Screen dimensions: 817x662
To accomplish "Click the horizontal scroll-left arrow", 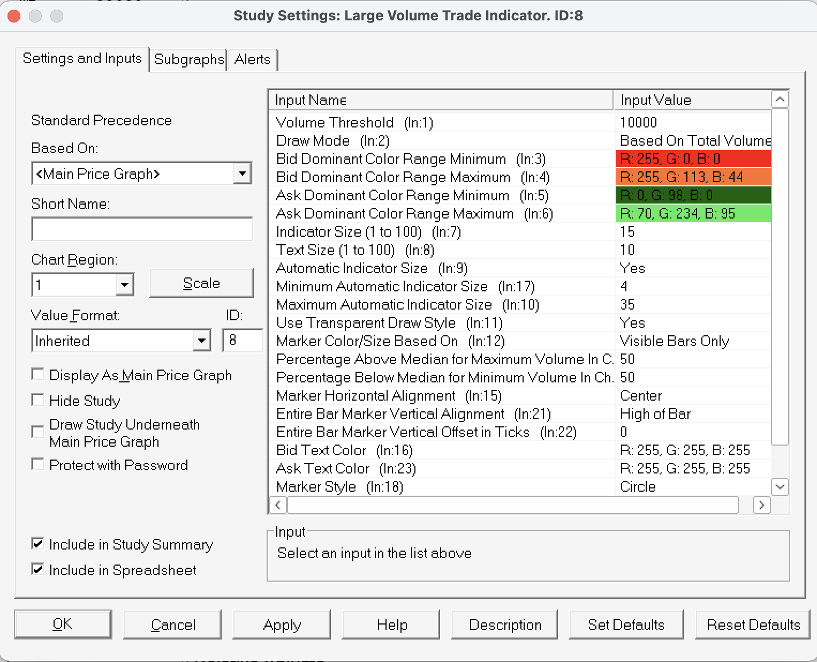I will click(x=277, y=505).
